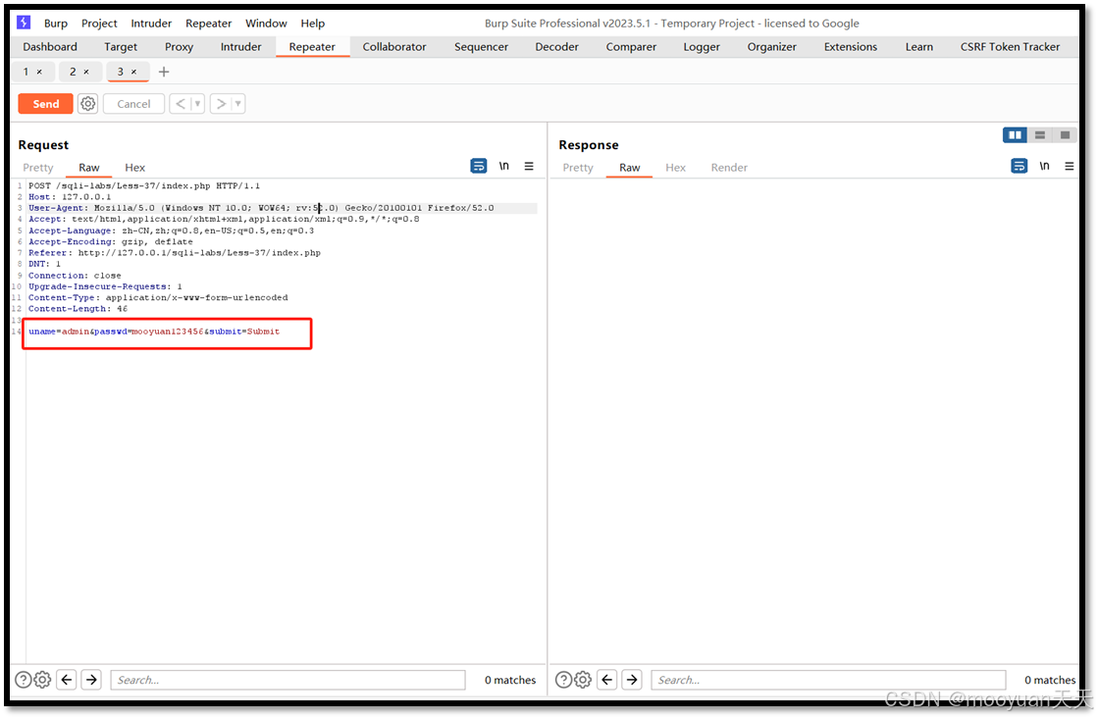Open the back history dropdown arrow
Screen dimensions: 1098x719
click(x=197, y=104)
